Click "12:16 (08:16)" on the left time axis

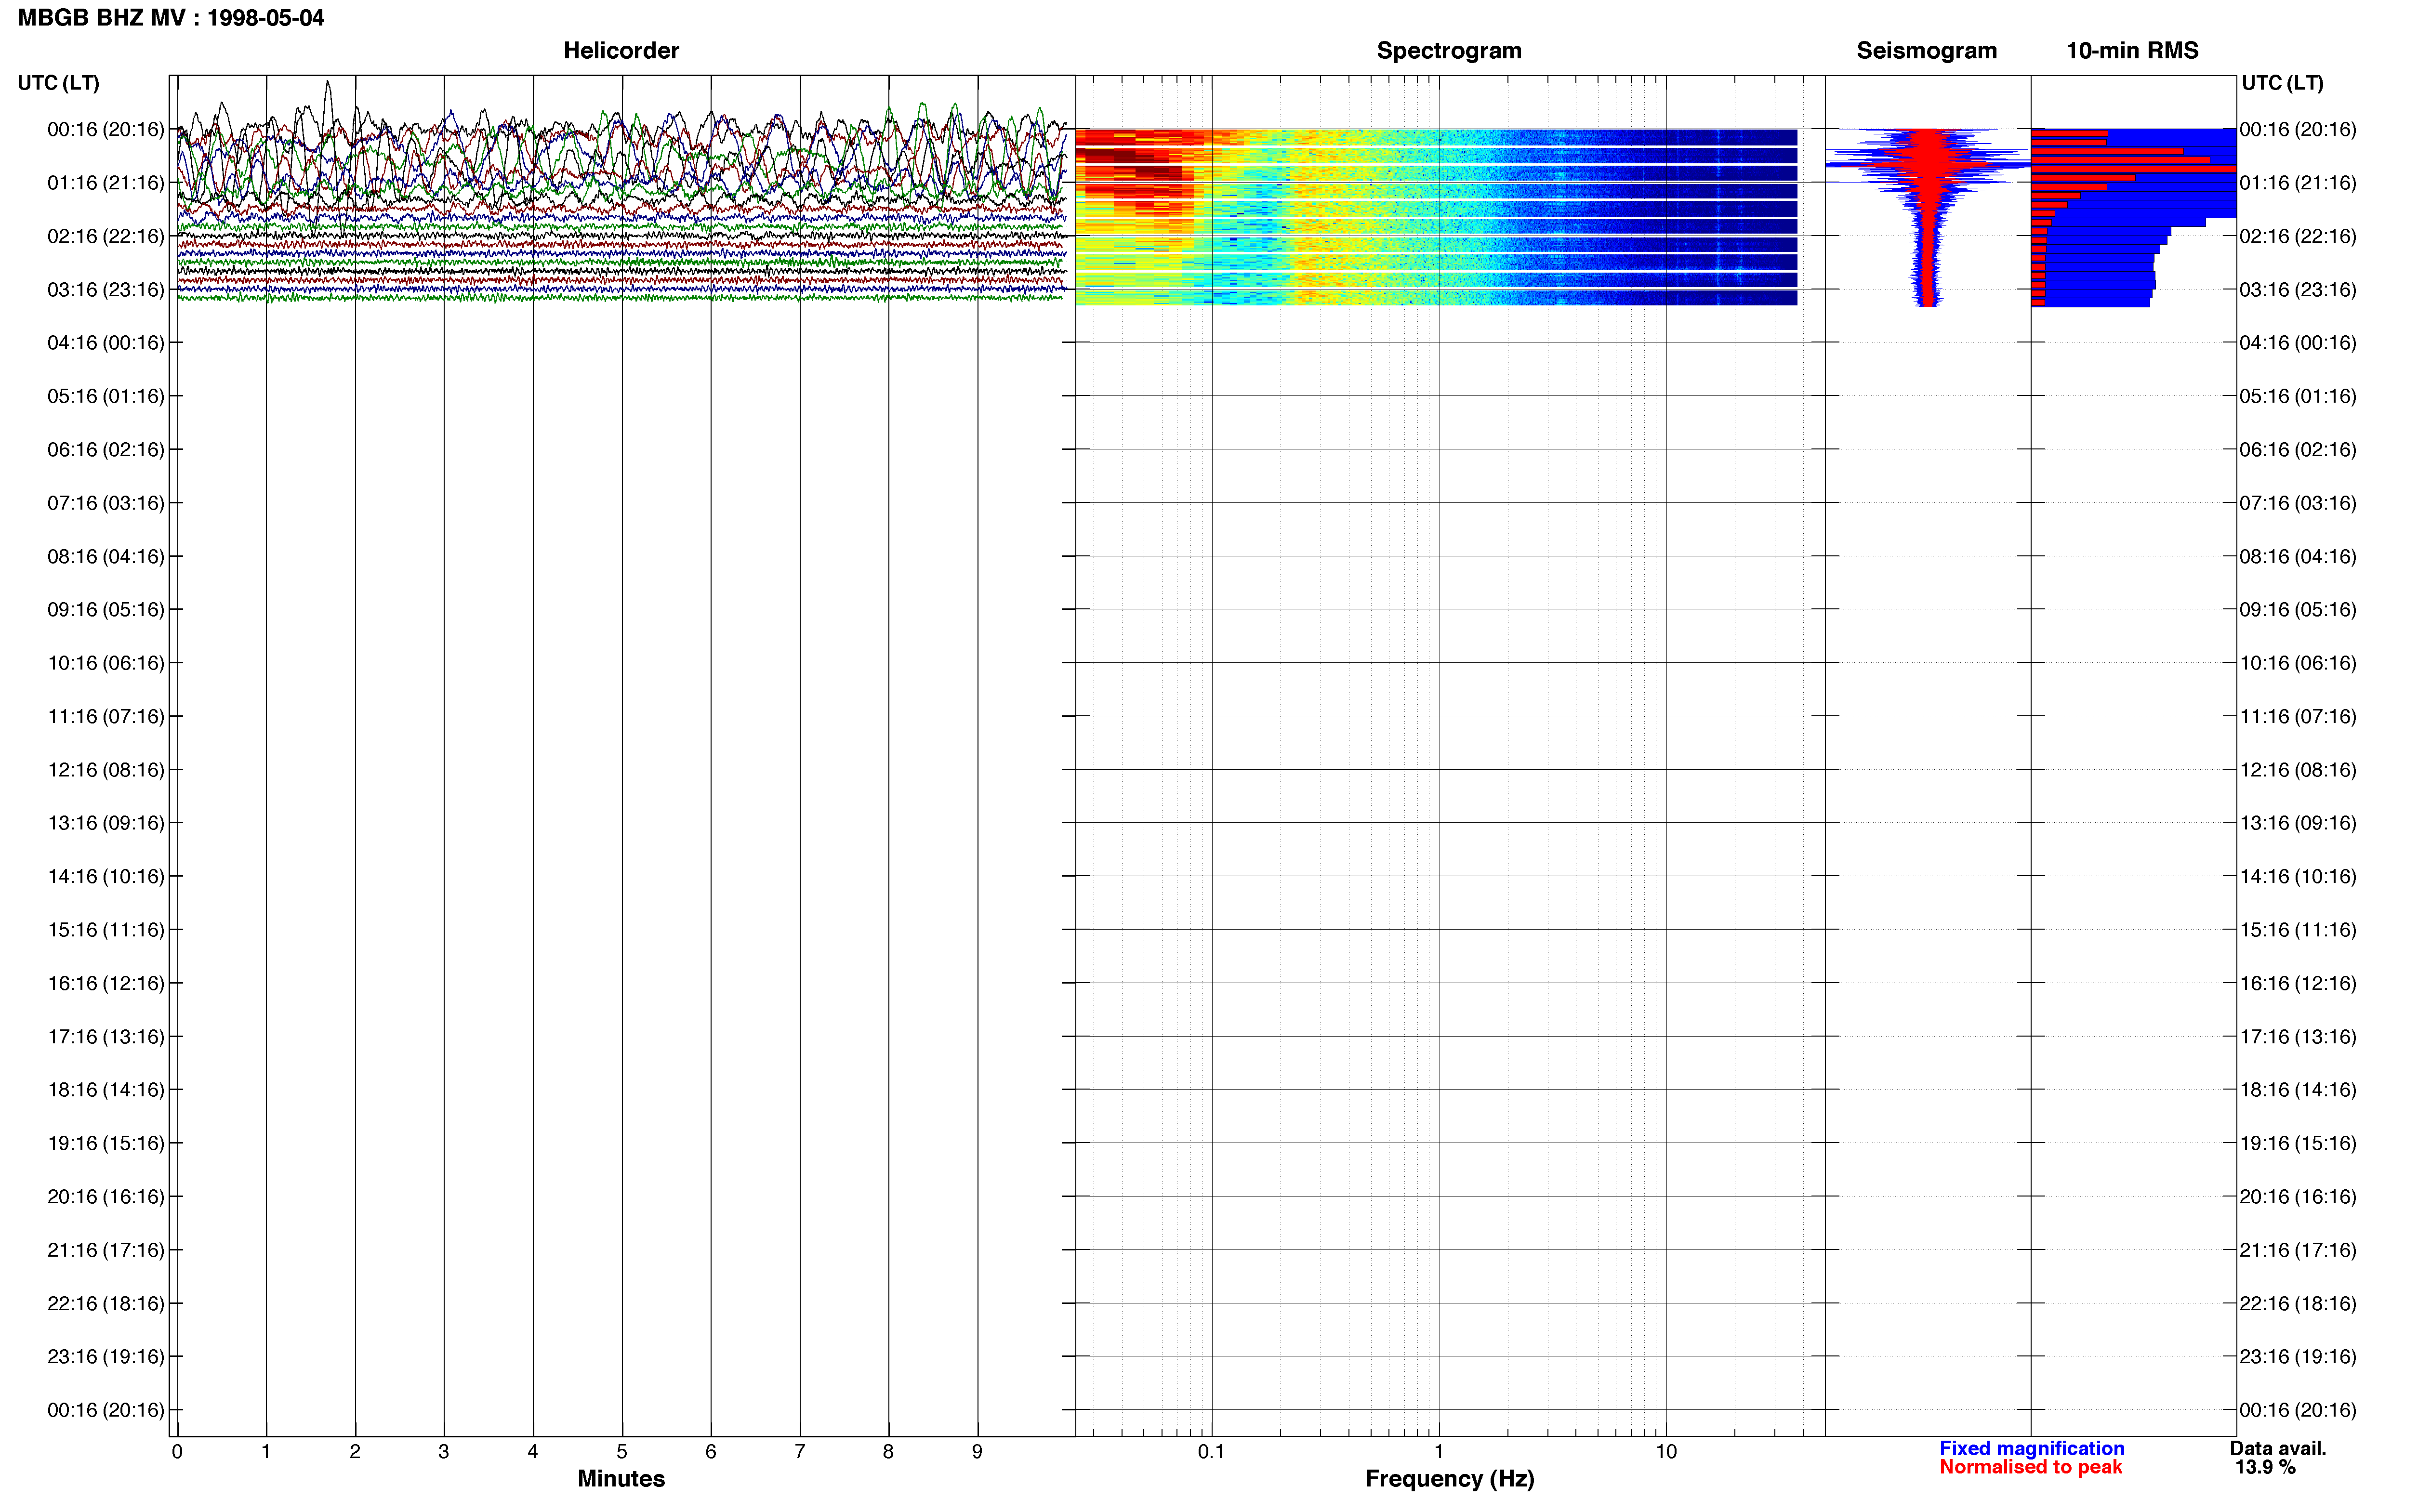tap(106, 770)
